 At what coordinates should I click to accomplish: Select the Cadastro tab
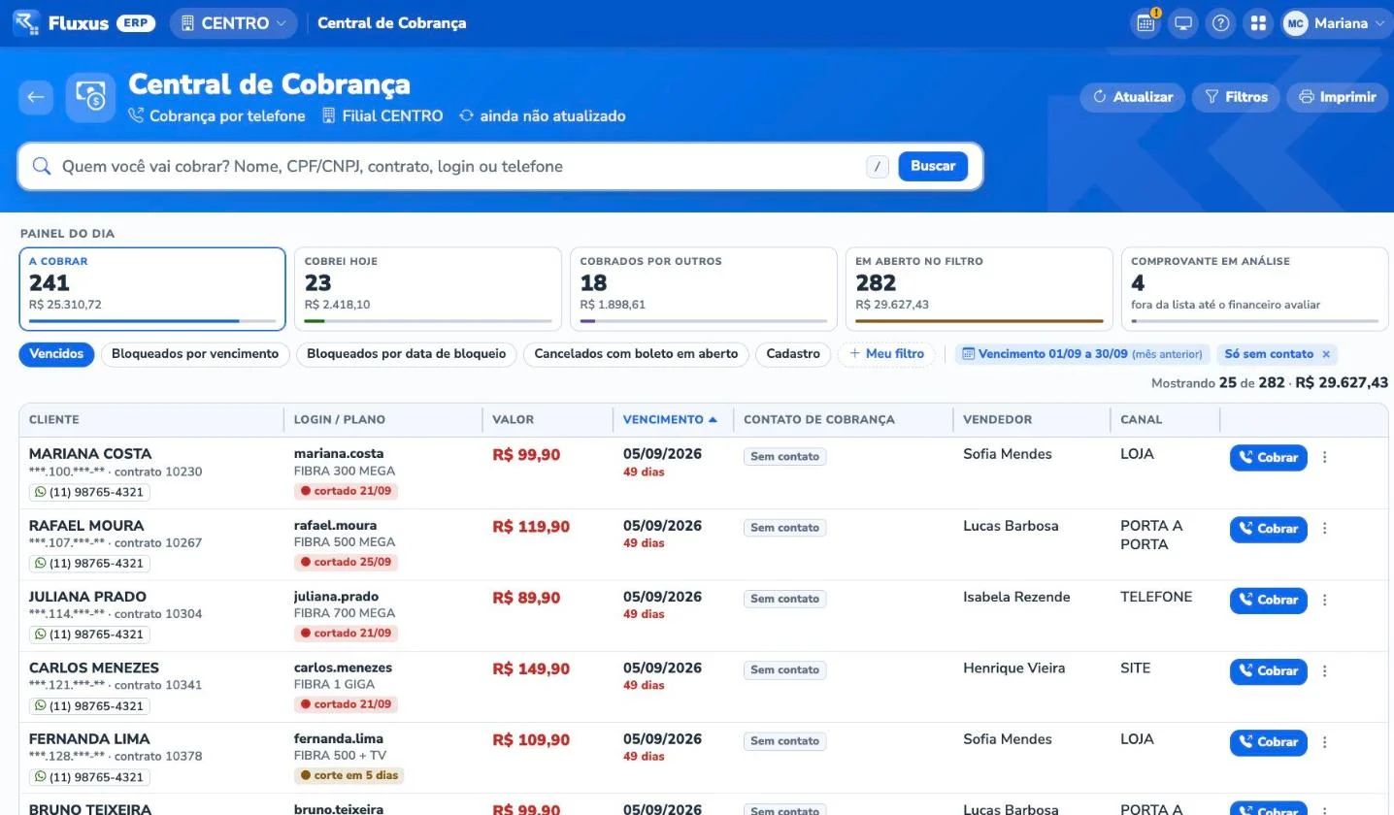pos(793,354)
